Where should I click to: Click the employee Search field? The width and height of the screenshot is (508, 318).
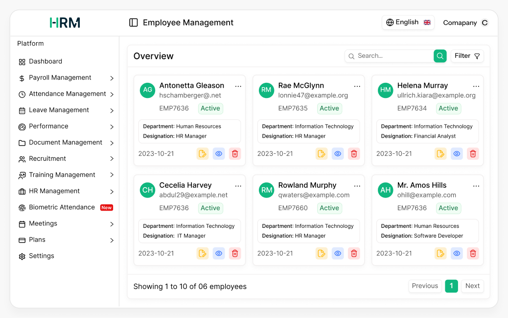click(x=389, y=56)
